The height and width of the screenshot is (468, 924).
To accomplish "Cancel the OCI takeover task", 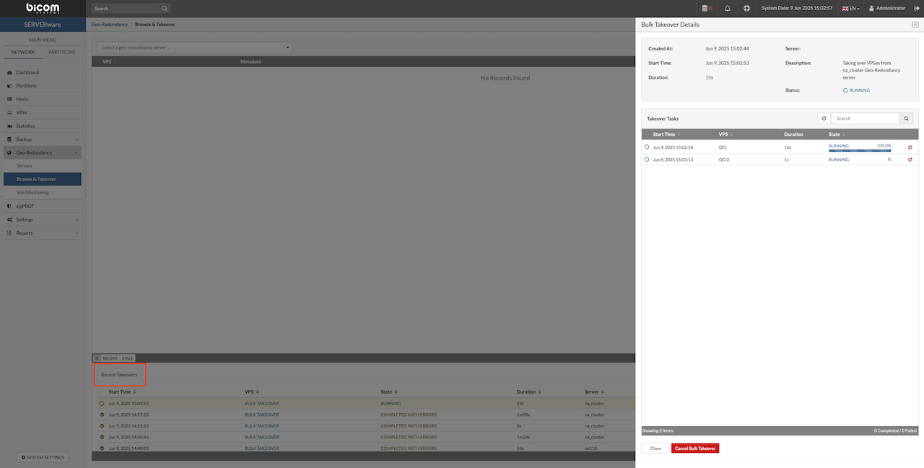I will (x=910, y=147).
